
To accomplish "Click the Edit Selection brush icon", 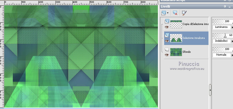I will 184,13.
